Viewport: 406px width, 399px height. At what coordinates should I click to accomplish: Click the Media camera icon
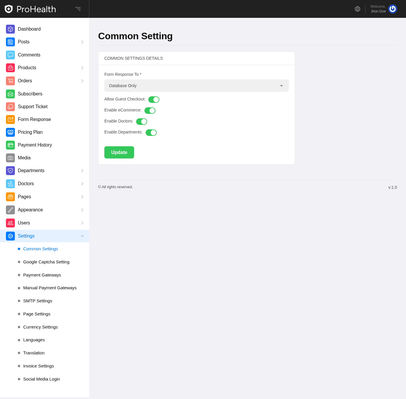tap(10, 158)
